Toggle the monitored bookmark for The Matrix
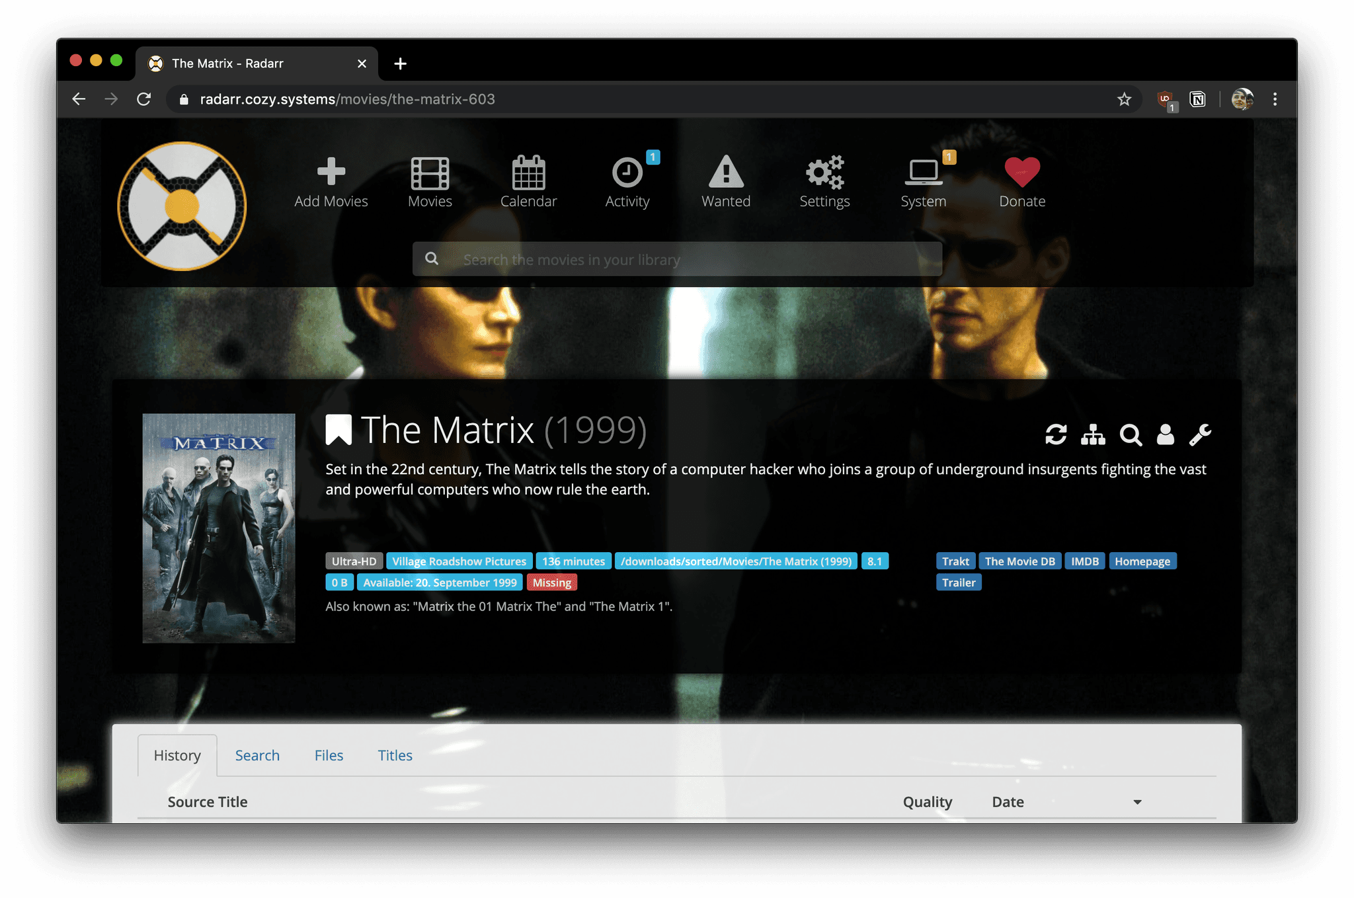Image resolution: width=1354 pixels, height=898 pixels. point(338,430)
